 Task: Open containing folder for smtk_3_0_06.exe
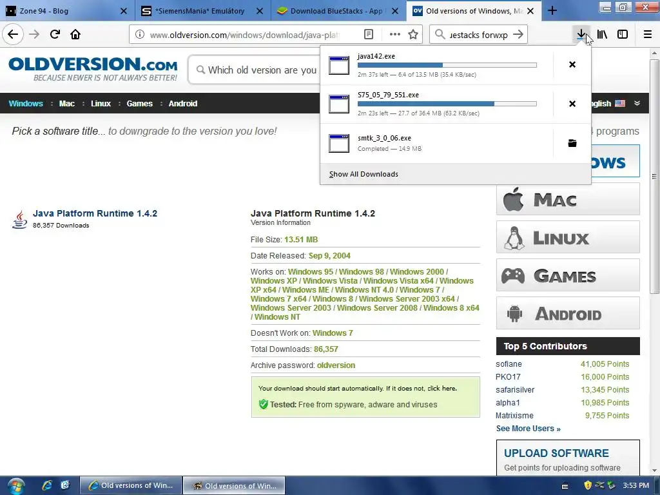pyautogui.click(x=572, y=143)
